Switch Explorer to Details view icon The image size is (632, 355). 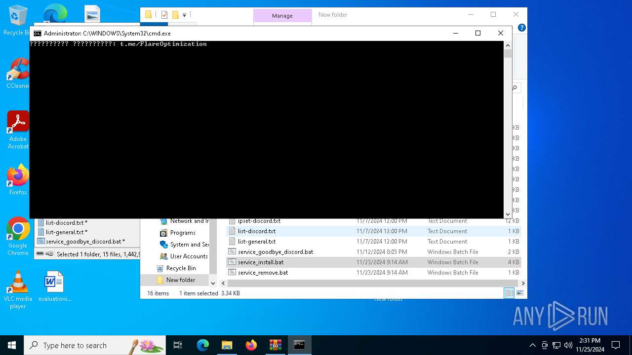[509, 293]
